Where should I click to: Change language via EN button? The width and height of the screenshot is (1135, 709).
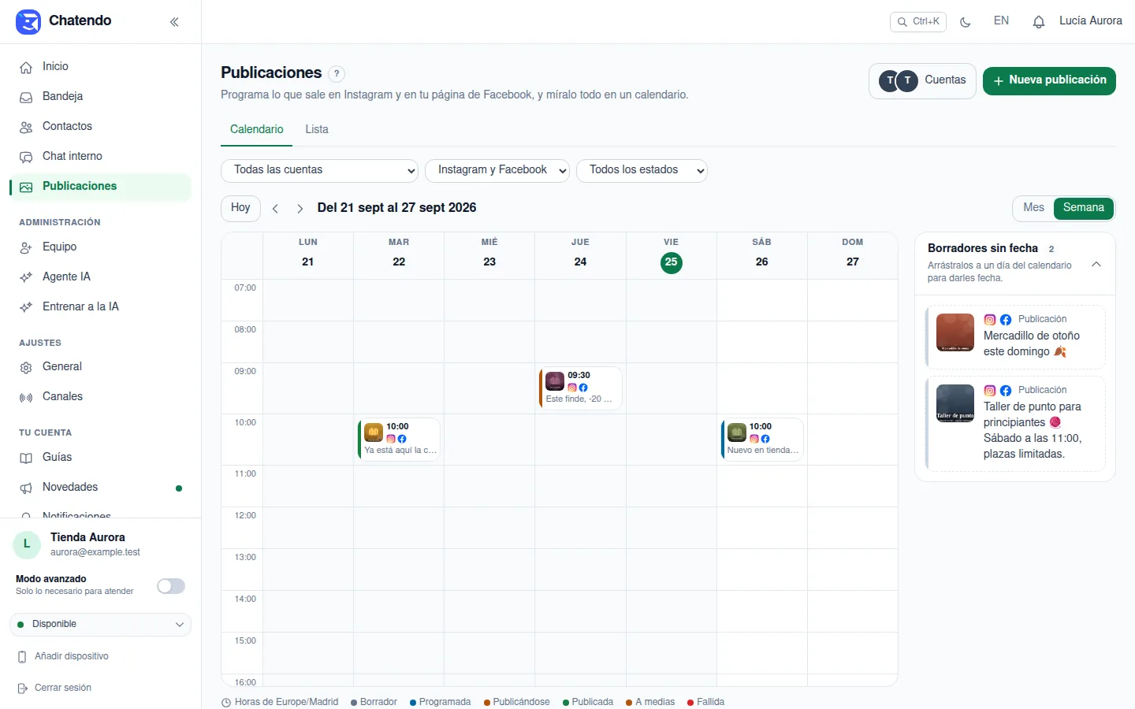[1001, 21]
